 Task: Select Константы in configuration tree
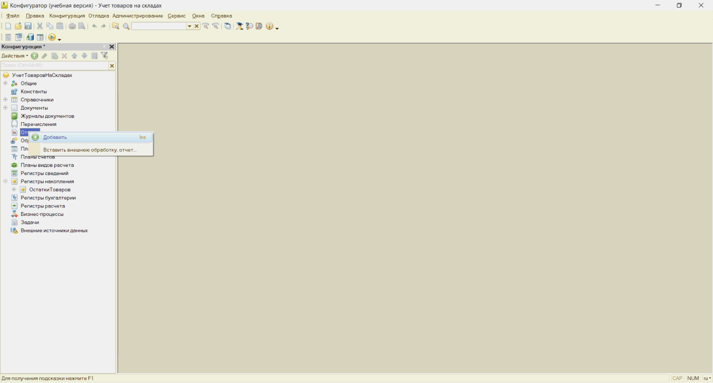34,92
